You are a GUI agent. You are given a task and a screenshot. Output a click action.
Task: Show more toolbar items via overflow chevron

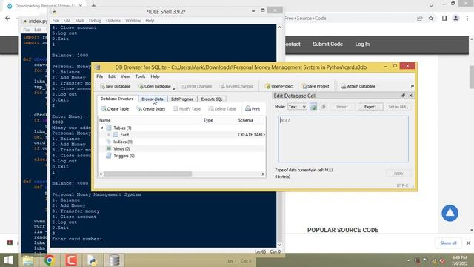412,86
